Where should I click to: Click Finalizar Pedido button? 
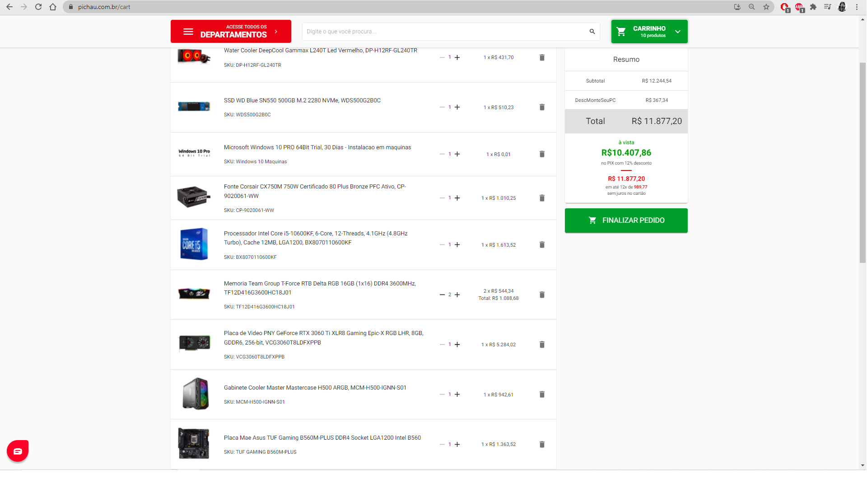click(x=626, y=221)
